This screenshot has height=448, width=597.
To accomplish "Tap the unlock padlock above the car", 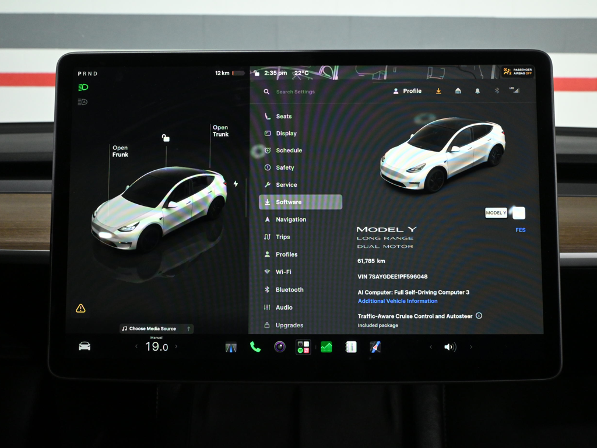I will (x=166, y=138).
